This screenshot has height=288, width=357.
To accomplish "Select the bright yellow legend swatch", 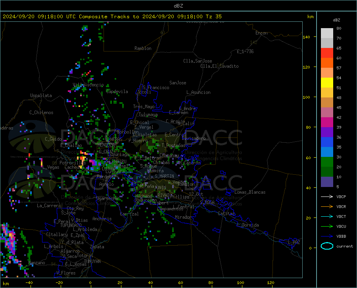I will (327, 83).
